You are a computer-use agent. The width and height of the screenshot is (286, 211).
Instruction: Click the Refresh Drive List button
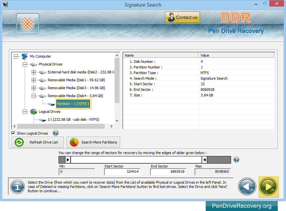[x=38, y=142]
